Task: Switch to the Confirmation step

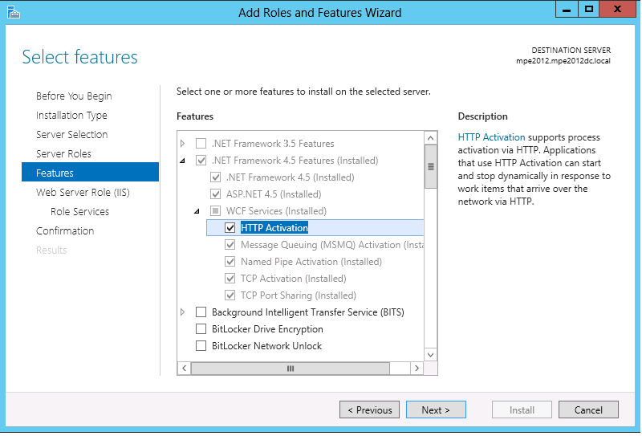Action: [65, 230]
